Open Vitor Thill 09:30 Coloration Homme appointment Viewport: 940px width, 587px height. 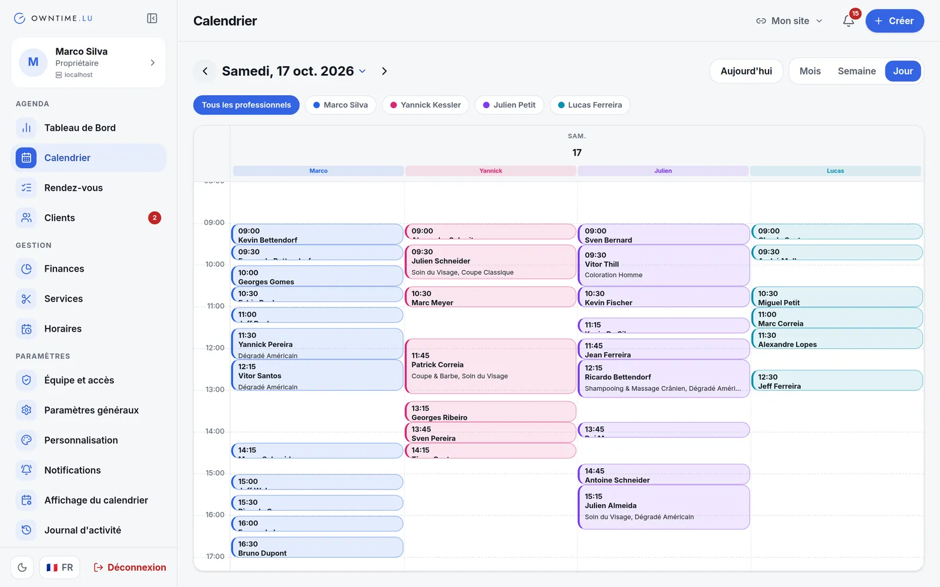pos(664,265)
